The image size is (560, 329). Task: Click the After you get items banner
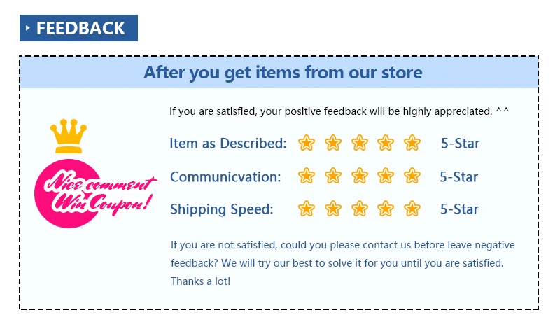click(x=279, y=72)
